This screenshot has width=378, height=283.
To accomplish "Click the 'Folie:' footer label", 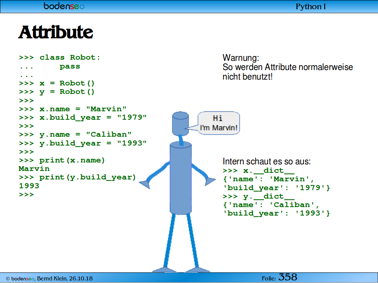I will point(269,279).
